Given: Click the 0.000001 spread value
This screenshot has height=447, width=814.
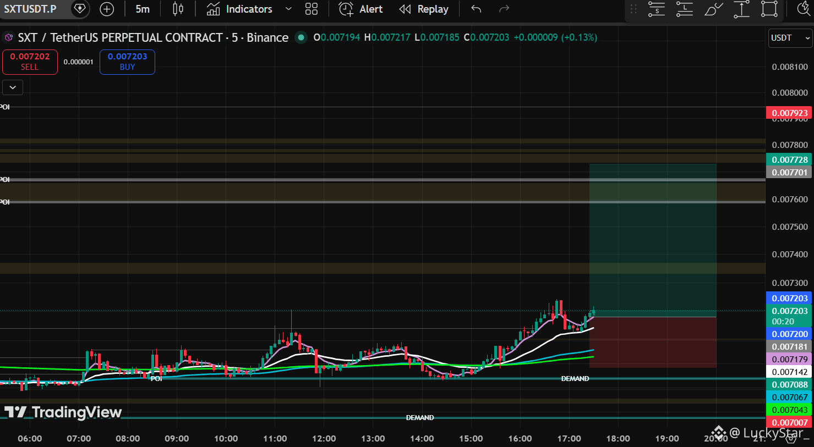Looking at the screenshot, I should (x=78, y=62).
